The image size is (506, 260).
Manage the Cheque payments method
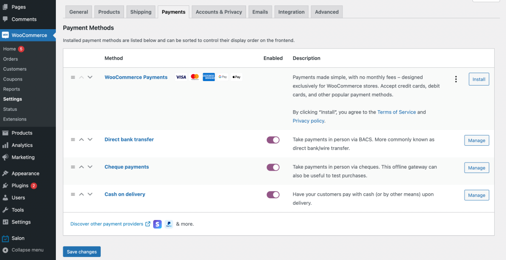click(477, 168)
